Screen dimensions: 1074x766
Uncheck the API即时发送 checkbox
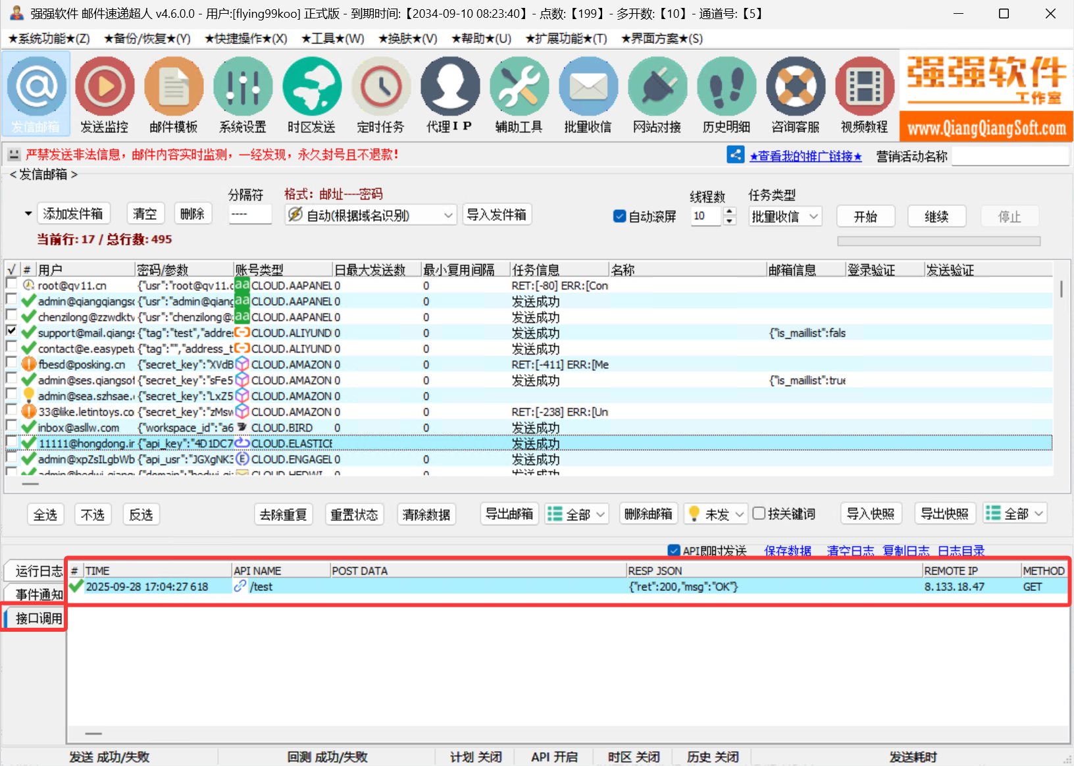[x=674, y=551]
